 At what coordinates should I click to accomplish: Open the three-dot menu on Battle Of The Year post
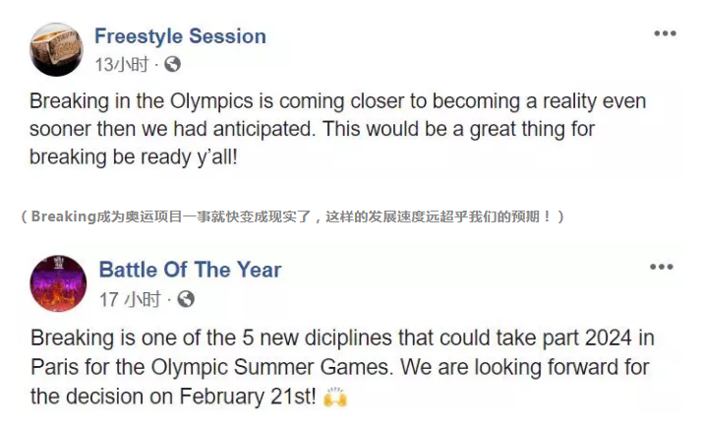point(662,267)
